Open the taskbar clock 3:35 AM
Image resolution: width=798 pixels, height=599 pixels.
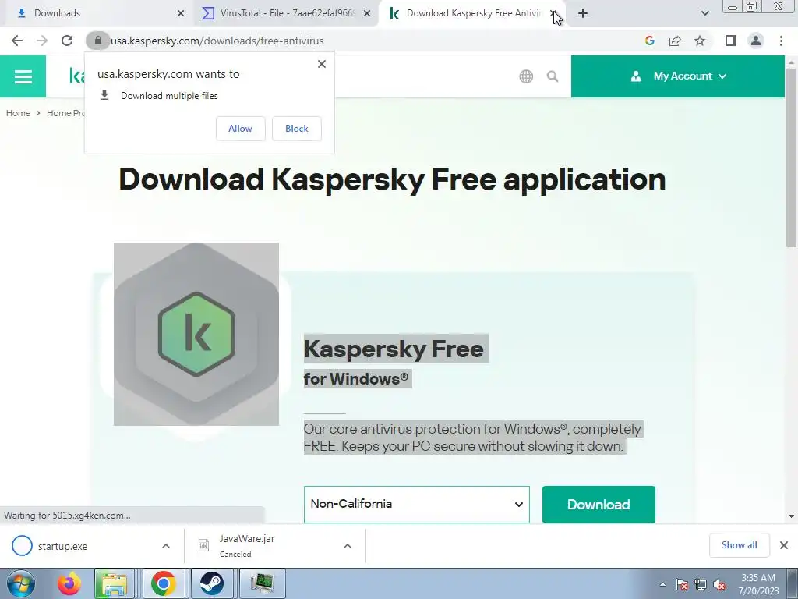(x=758, y=584)
